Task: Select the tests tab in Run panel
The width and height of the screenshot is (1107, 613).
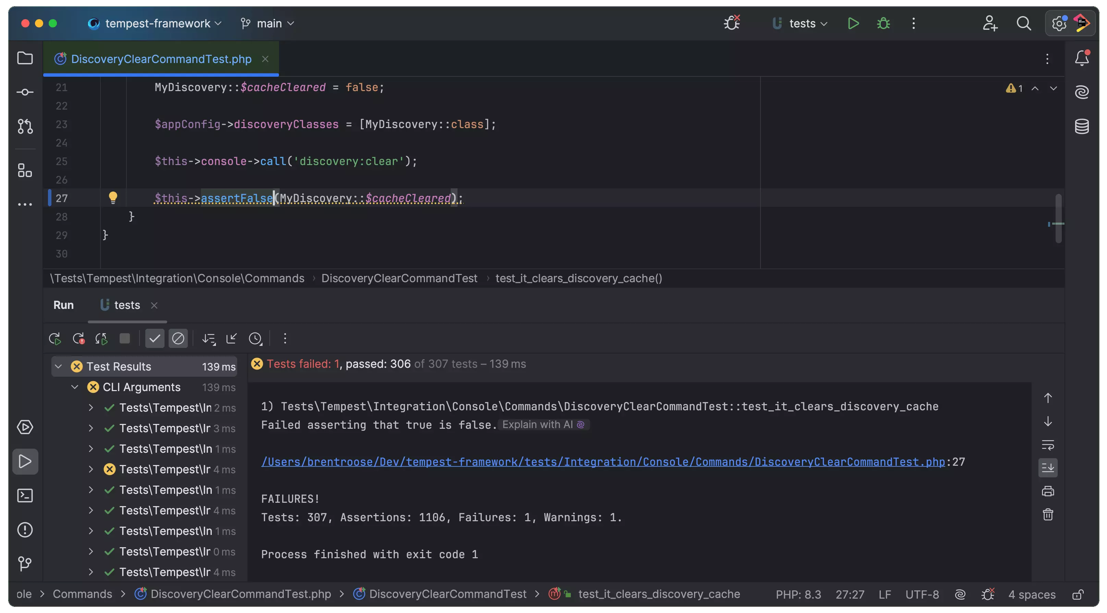Action: click(127, 305)
